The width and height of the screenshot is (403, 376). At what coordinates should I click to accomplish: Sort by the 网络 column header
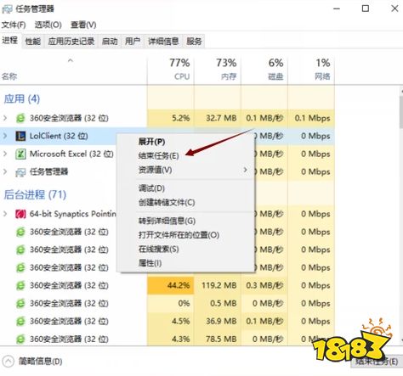point(311,70)
